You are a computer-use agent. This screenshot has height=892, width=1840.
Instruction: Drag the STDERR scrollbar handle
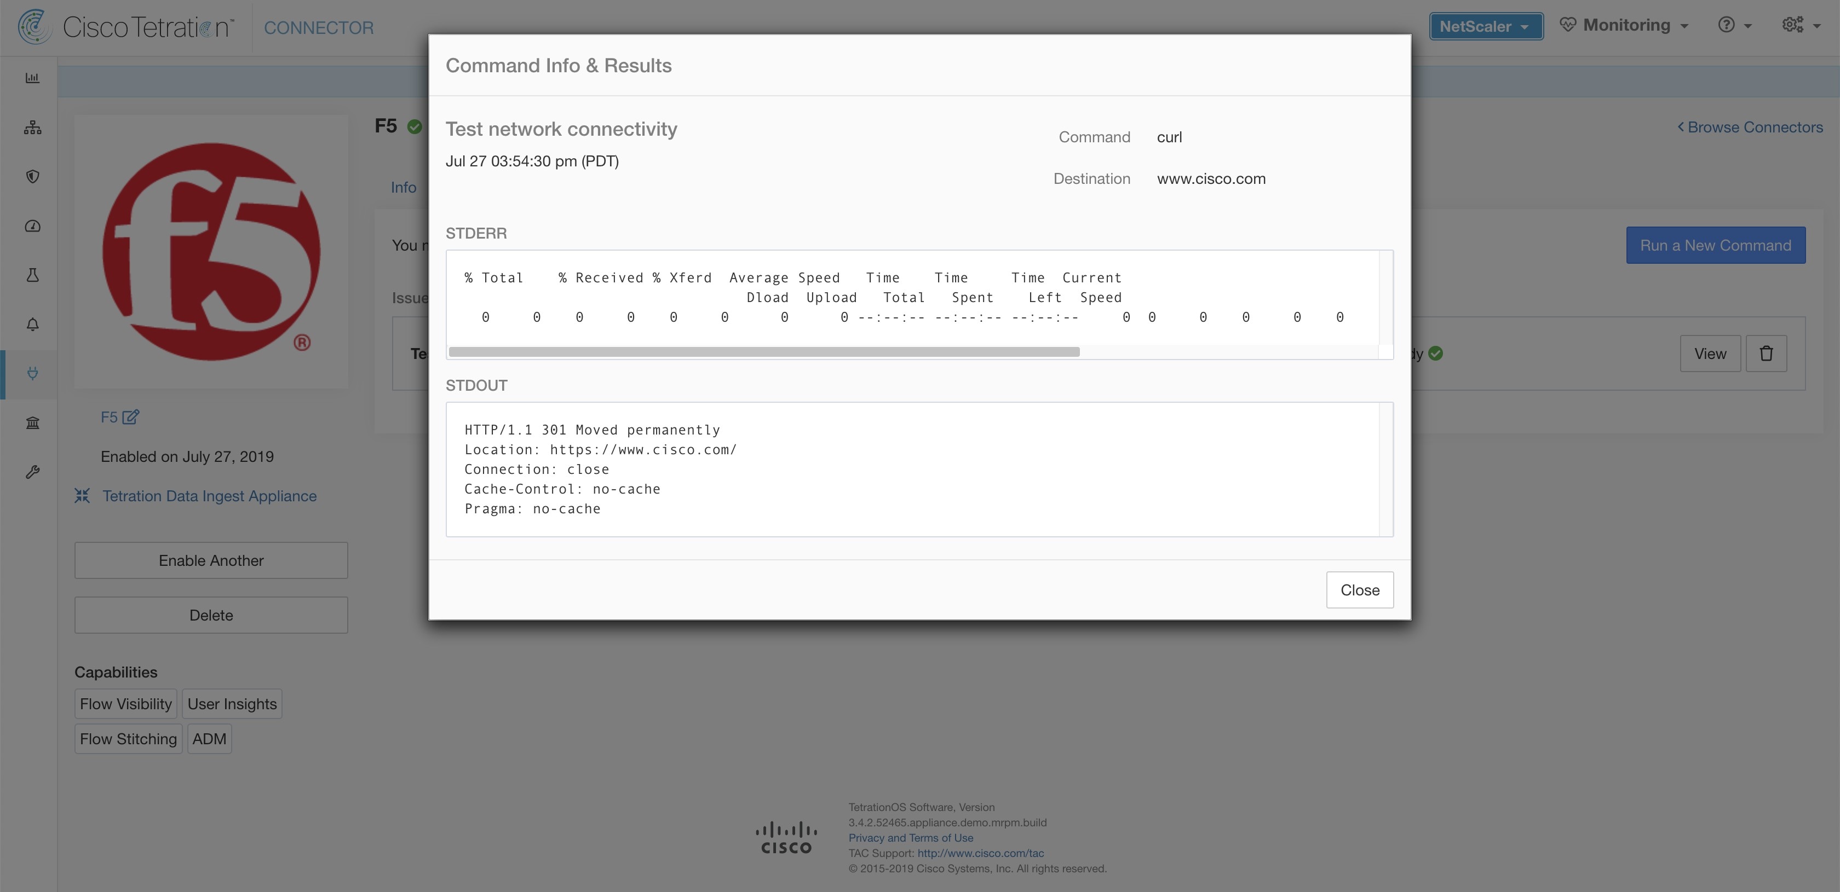(x=763, y=352)
